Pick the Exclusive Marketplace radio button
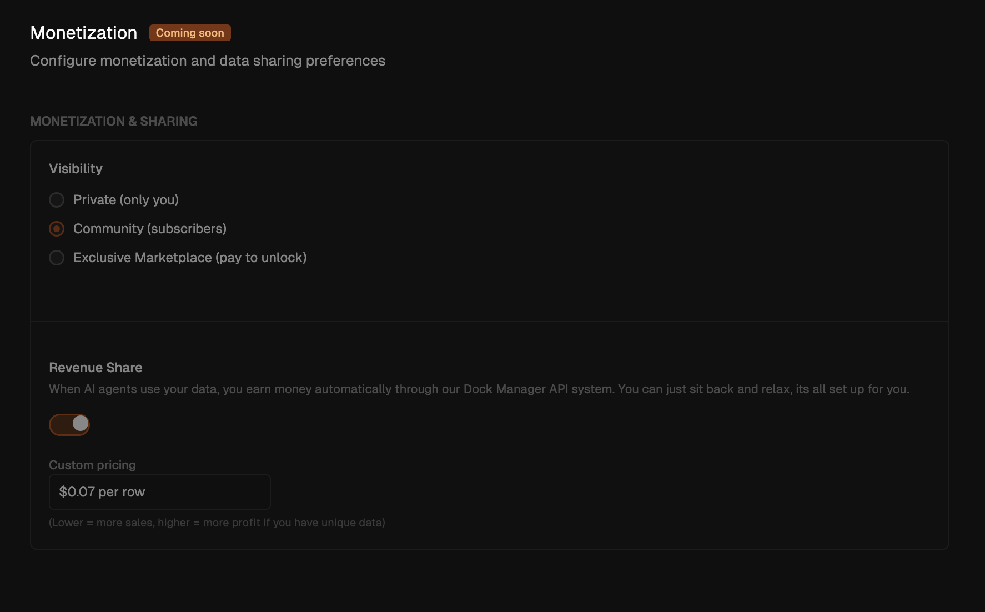 (57, 258)
